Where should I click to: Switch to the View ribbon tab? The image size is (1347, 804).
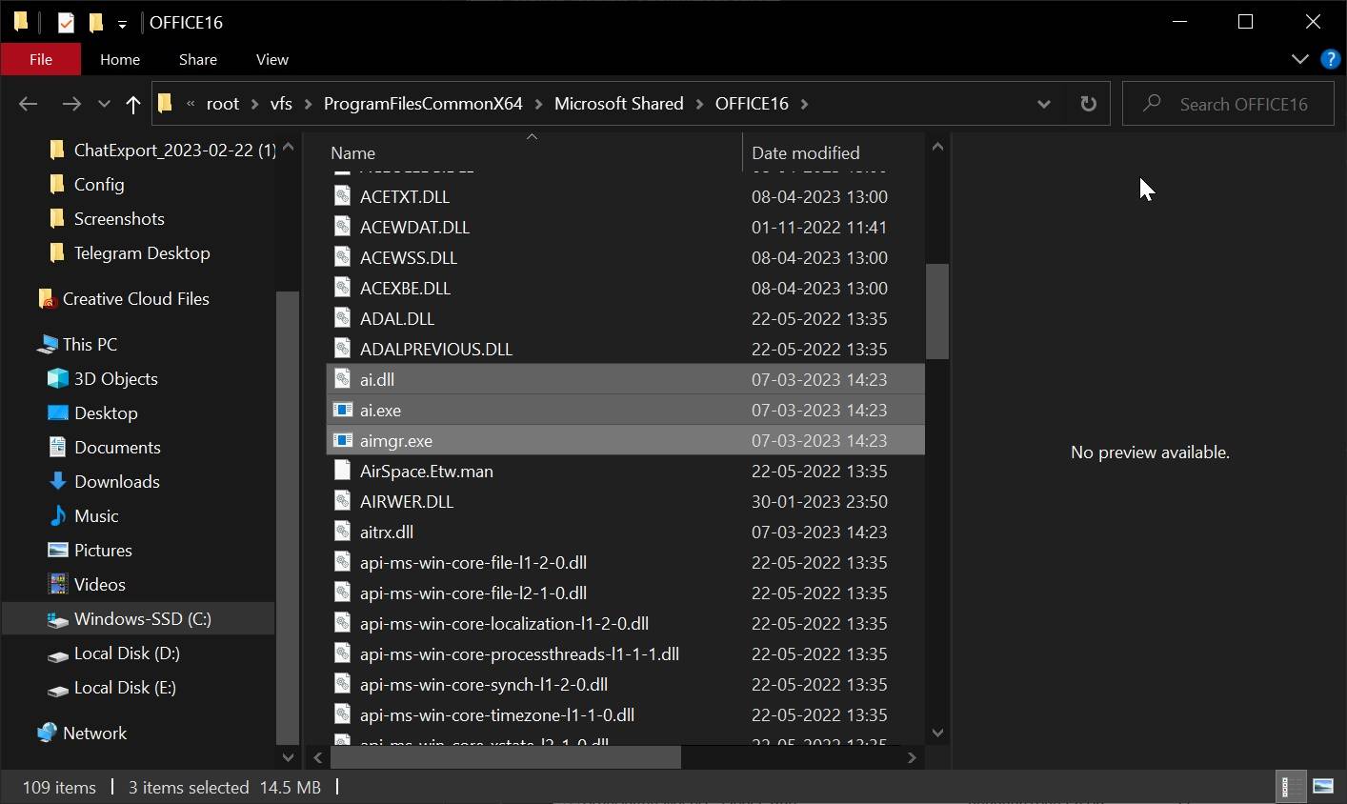point(271,59)
